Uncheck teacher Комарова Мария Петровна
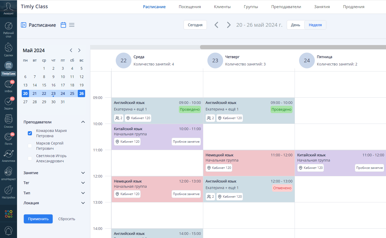Screen dimensions: 386x238 pyautogui.click(x=30, y=133)
